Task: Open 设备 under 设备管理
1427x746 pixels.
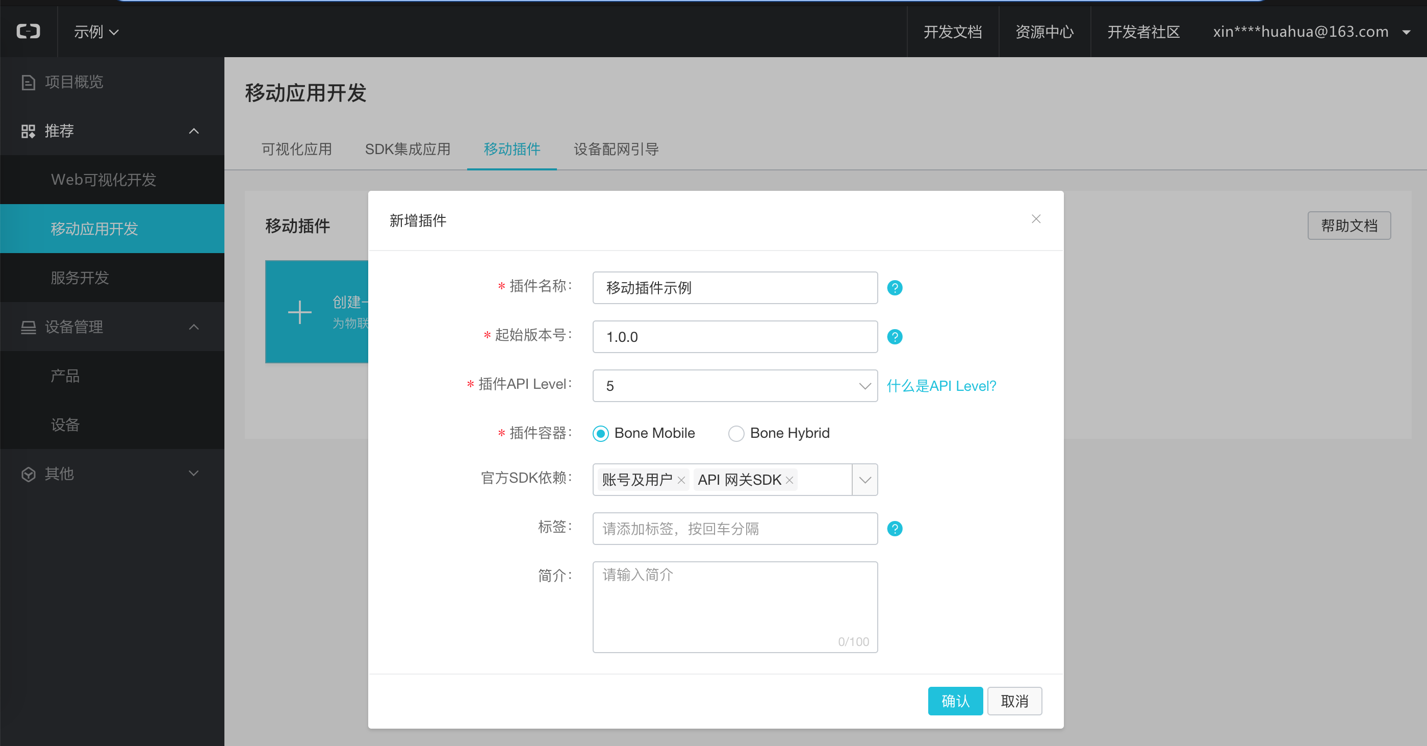Action: point(112,425)
